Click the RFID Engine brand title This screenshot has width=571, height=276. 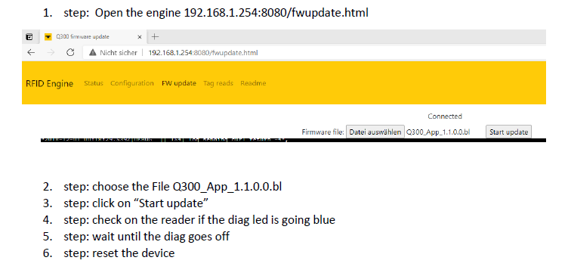click(50, 83)
